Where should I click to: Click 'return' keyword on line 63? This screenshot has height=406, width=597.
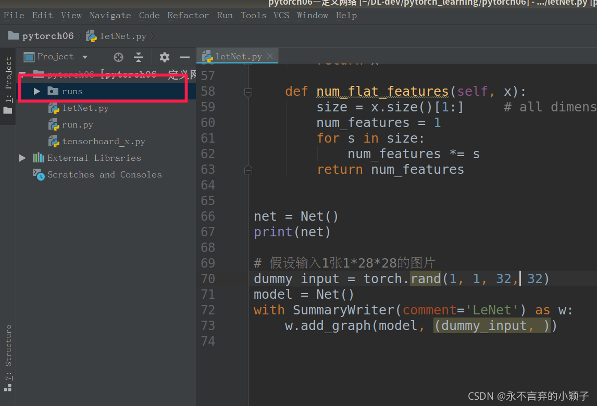340,170
